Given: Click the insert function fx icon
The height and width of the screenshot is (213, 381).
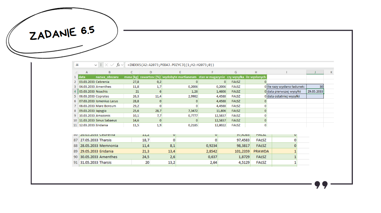Looking at the screenshot, I should pyautogui.click(x=118, y=65).
